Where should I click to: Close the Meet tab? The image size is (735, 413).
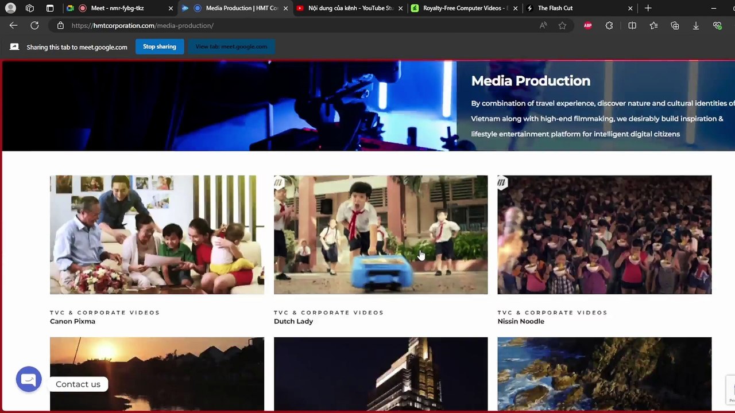[x=171, y=8]
